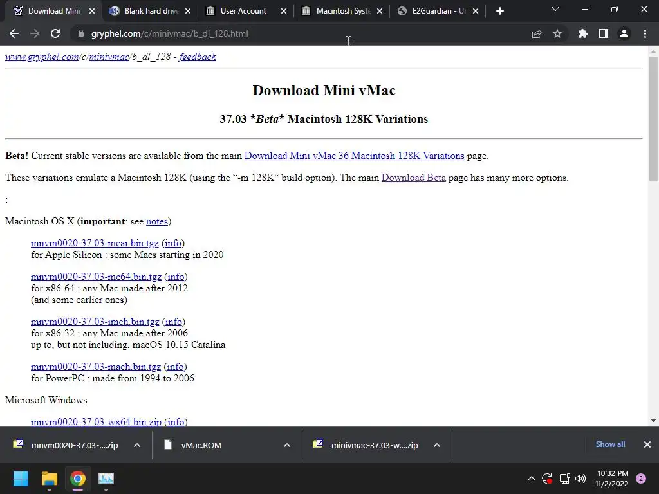Open the feedback link
Viewport: 659px width, 494px height.
tap(198, 57)
